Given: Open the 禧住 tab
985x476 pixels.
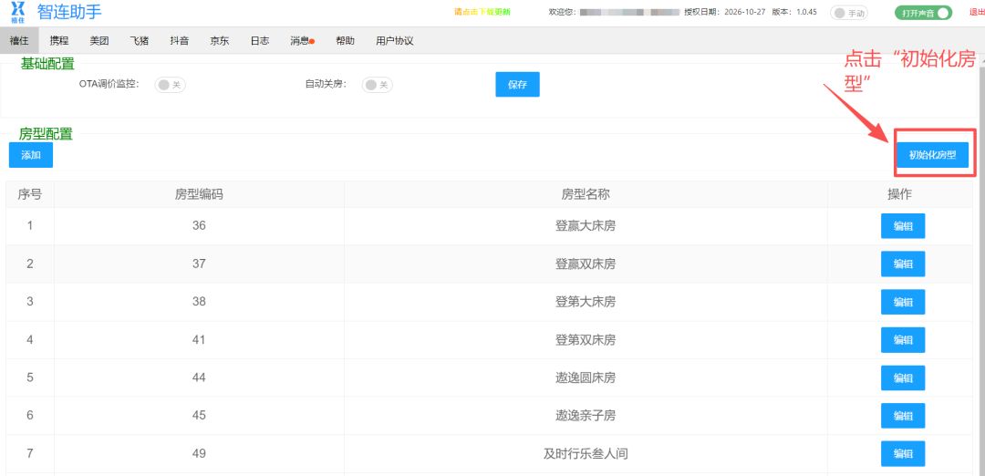Looking at the screenshot, I should pyautogui.click(x=19, y=41).
